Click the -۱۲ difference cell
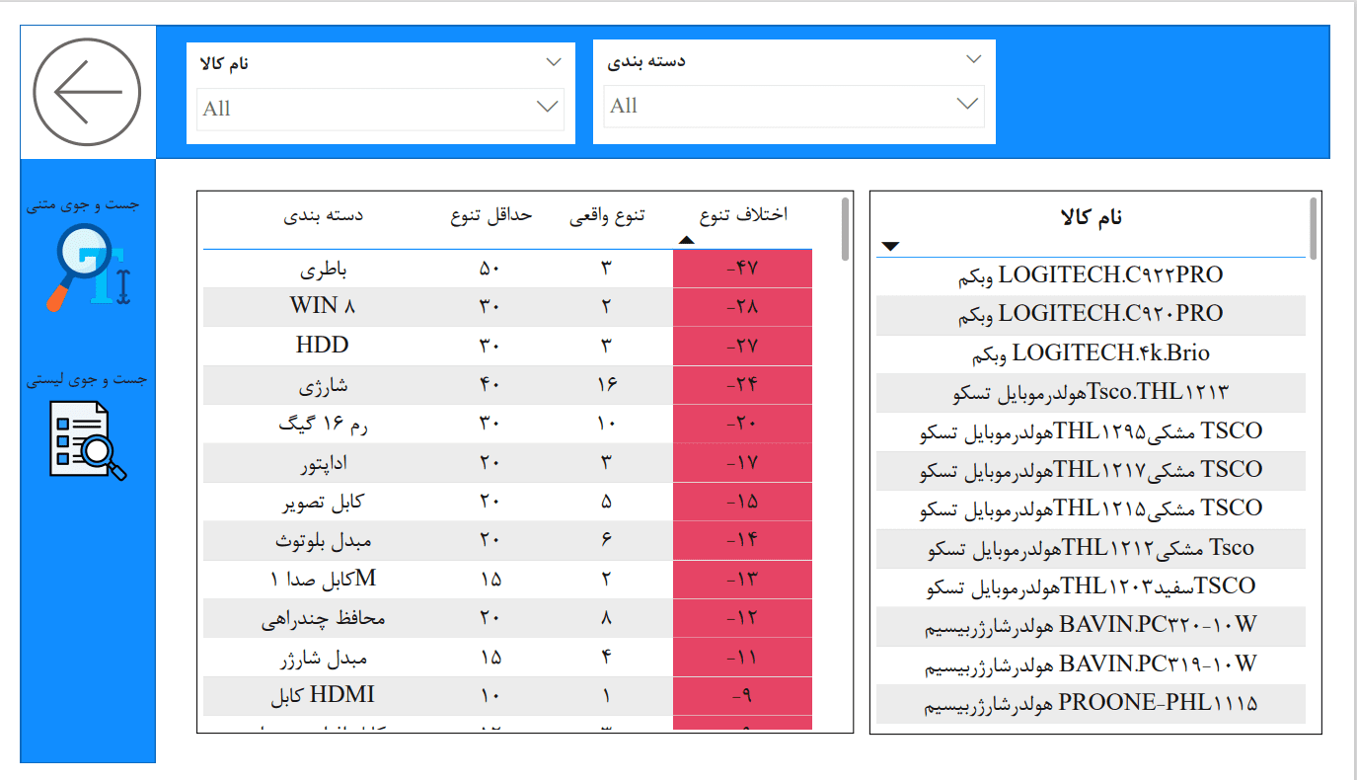The height and width of the screenshot is (780, 1357). pos(742,618)
